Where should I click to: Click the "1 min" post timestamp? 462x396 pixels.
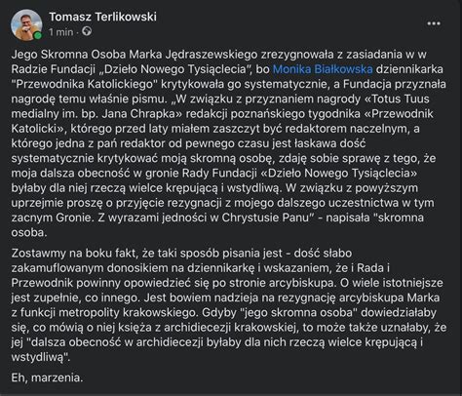(x=60, y=32)
